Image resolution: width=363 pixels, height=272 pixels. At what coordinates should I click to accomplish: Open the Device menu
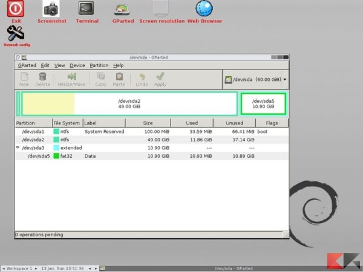point(77,65)
